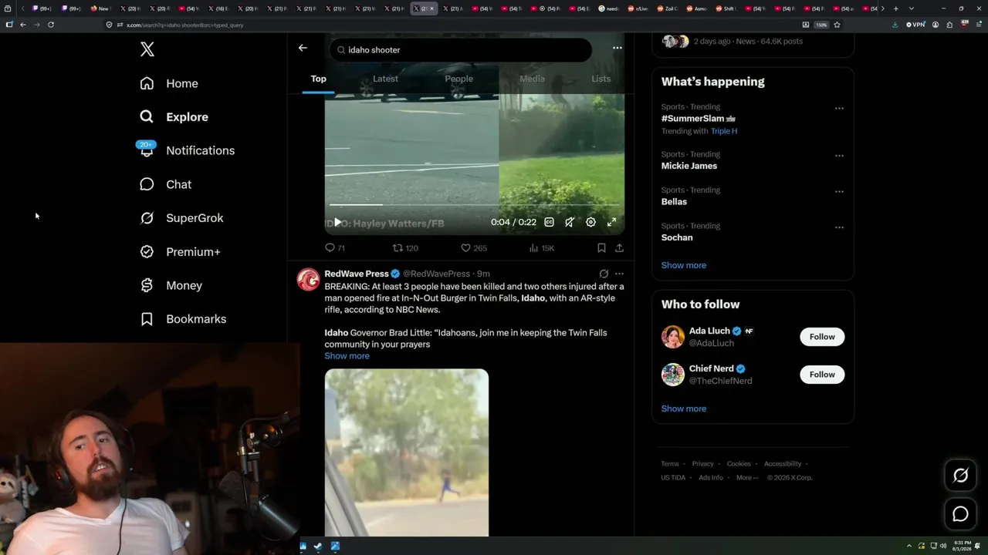Unmute the video audio
Image resolution: width=988 pixels, height=555 pixels.
(x=570, y=222)
